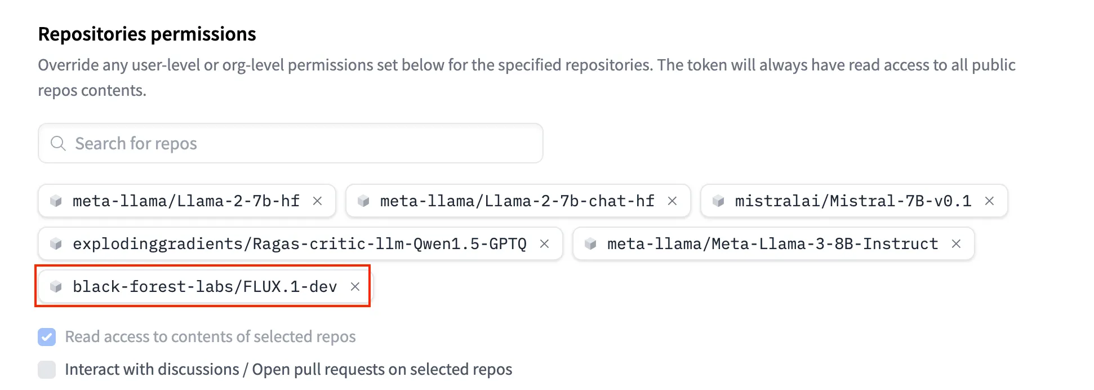1094x390 pixels.
Task: Click the black-forest-labs/FLUX.1-dev repo name
Action: click(204, 287)
